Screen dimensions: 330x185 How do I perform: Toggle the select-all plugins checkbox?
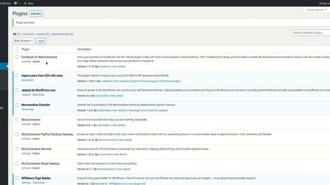point(17,49)
